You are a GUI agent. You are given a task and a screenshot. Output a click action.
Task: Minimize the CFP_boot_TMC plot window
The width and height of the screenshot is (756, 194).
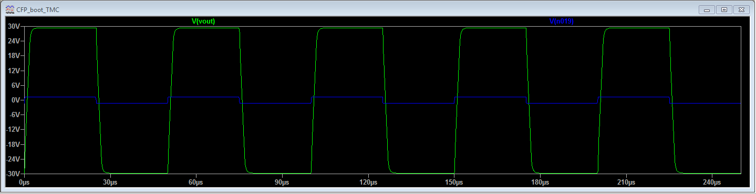(707, 9)
